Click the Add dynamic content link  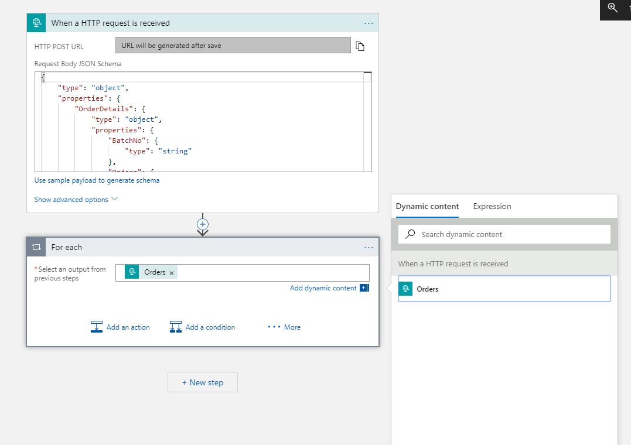point(323,288)
